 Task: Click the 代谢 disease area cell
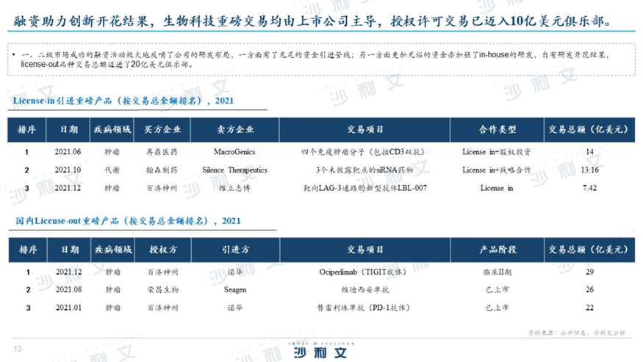tap(112, 170)
